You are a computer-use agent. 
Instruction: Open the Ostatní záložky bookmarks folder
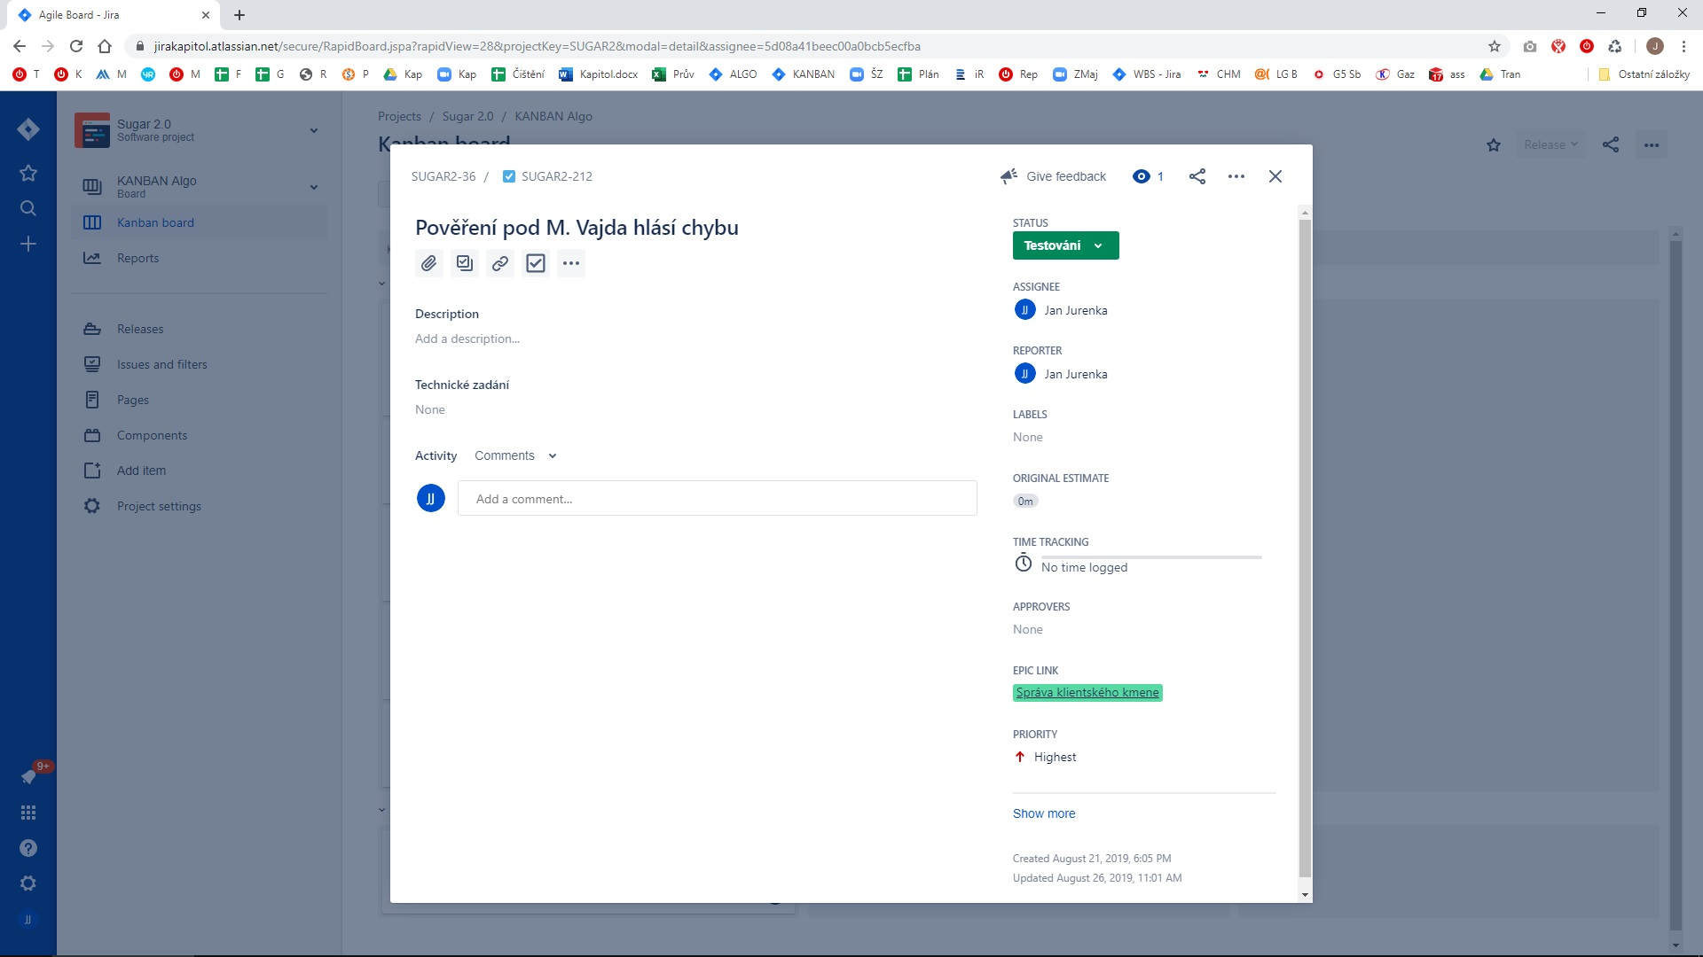tap(1644, 74)
